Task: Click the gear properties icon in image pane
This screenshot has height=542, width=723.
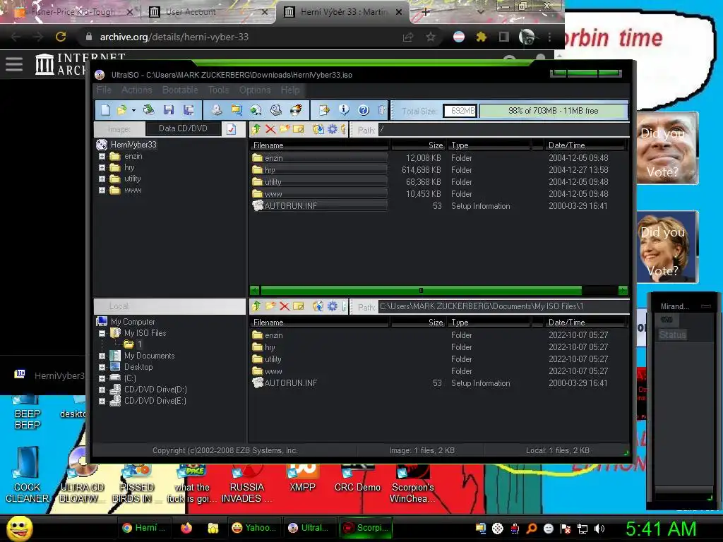Action: pos(332,130)
